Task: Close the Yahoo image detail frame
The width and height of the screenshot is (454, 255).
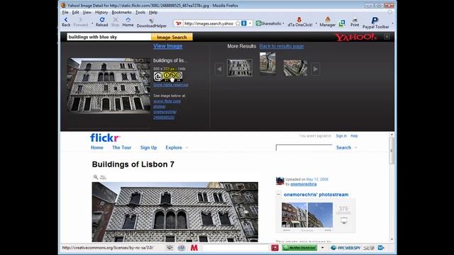Action: click(387, 37)
